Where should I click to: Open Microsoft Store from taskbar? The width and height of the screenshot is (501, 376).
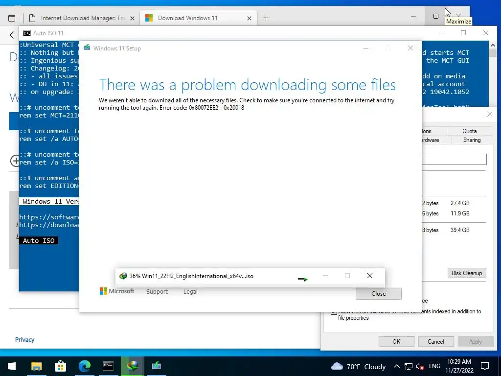pos(60,366)
